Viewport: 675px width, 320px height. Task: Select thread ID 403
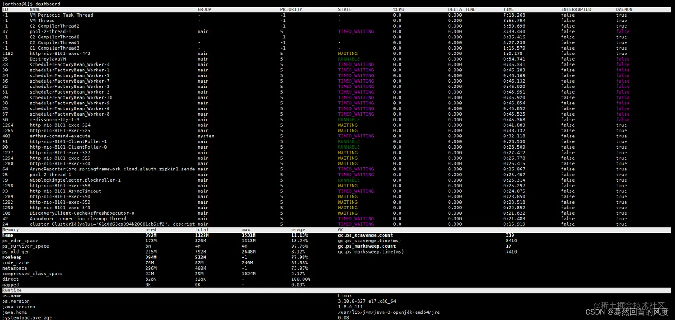[7, 136]
